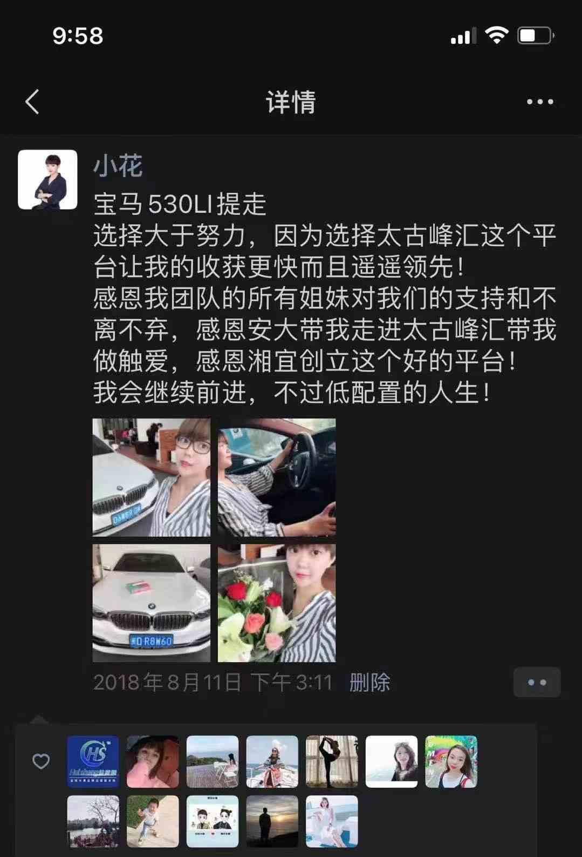Tap the 详情 page title
Viewport: 582px width, 857px height.
point(291,102)
